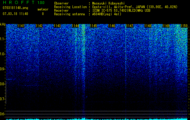The image size is (190, 120).
Task: Click the meteor count value 0
Action: [x=43, y=14]
